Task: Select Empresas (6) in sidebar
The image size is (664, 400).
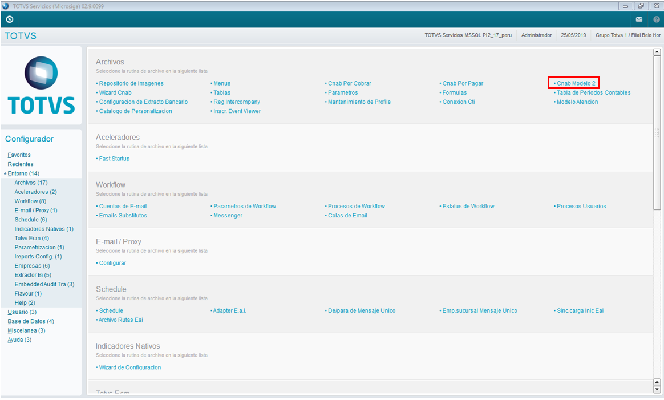Action: point(32,266)
